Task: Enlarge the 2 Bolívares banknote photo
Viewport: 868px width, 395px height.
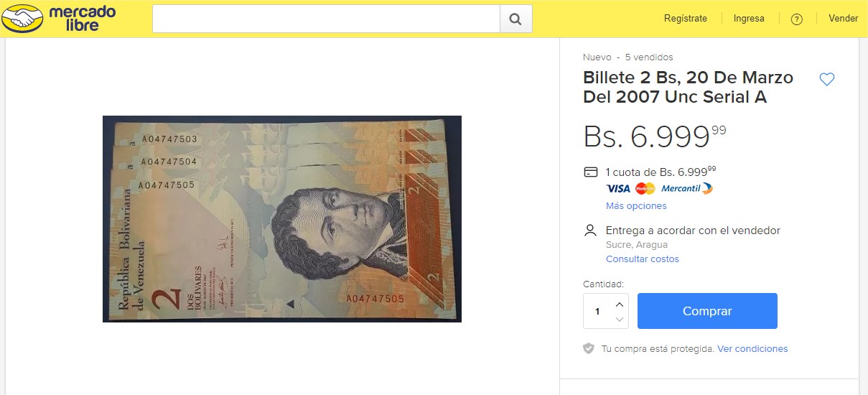Action: (282, 219)
